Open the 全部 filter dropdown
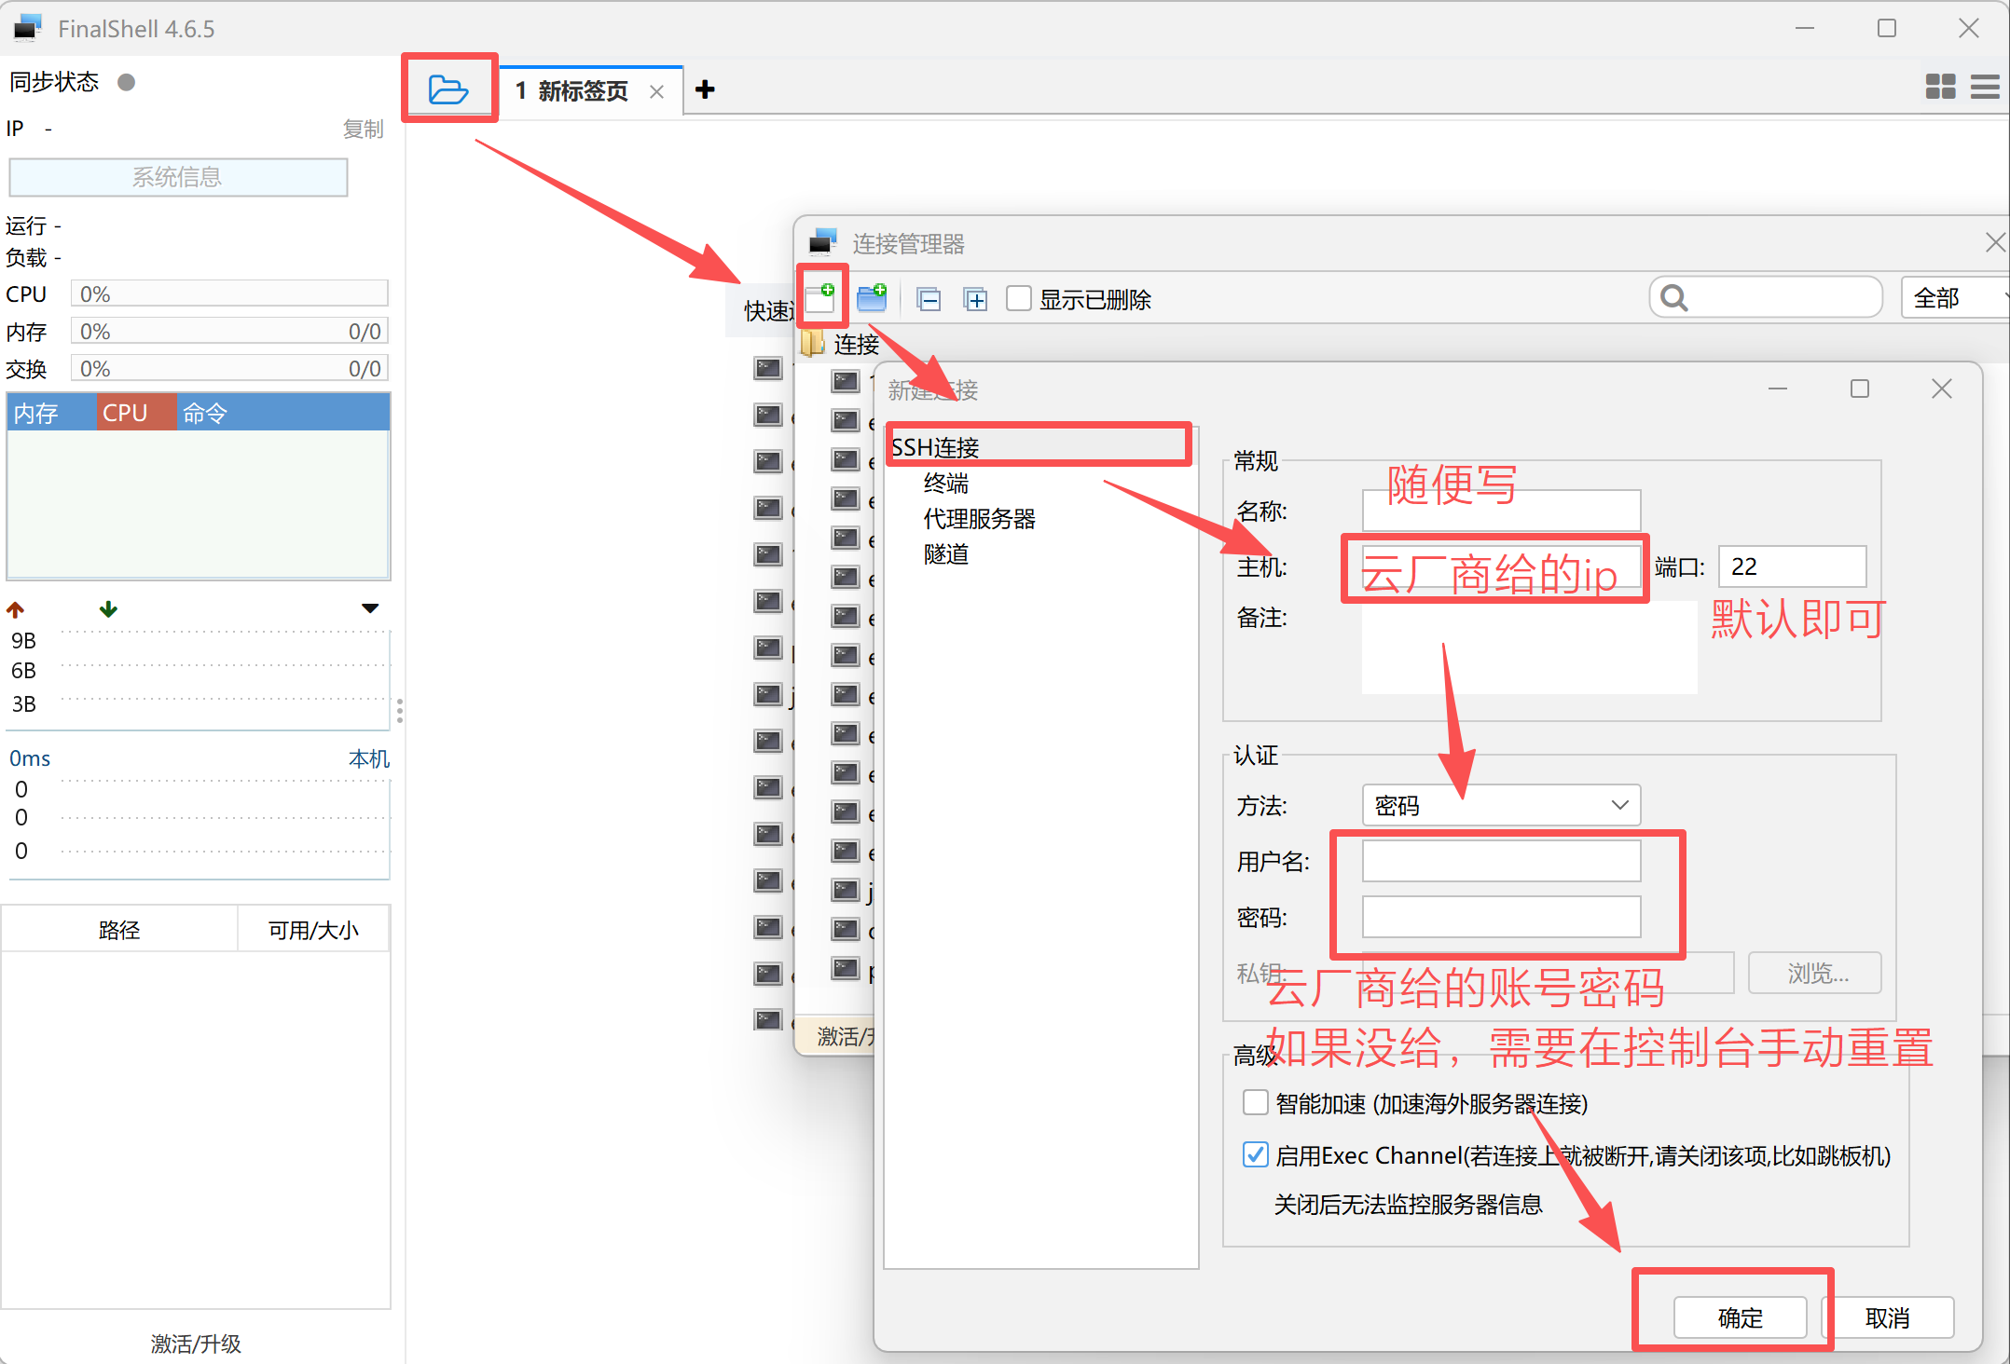 1951,296
